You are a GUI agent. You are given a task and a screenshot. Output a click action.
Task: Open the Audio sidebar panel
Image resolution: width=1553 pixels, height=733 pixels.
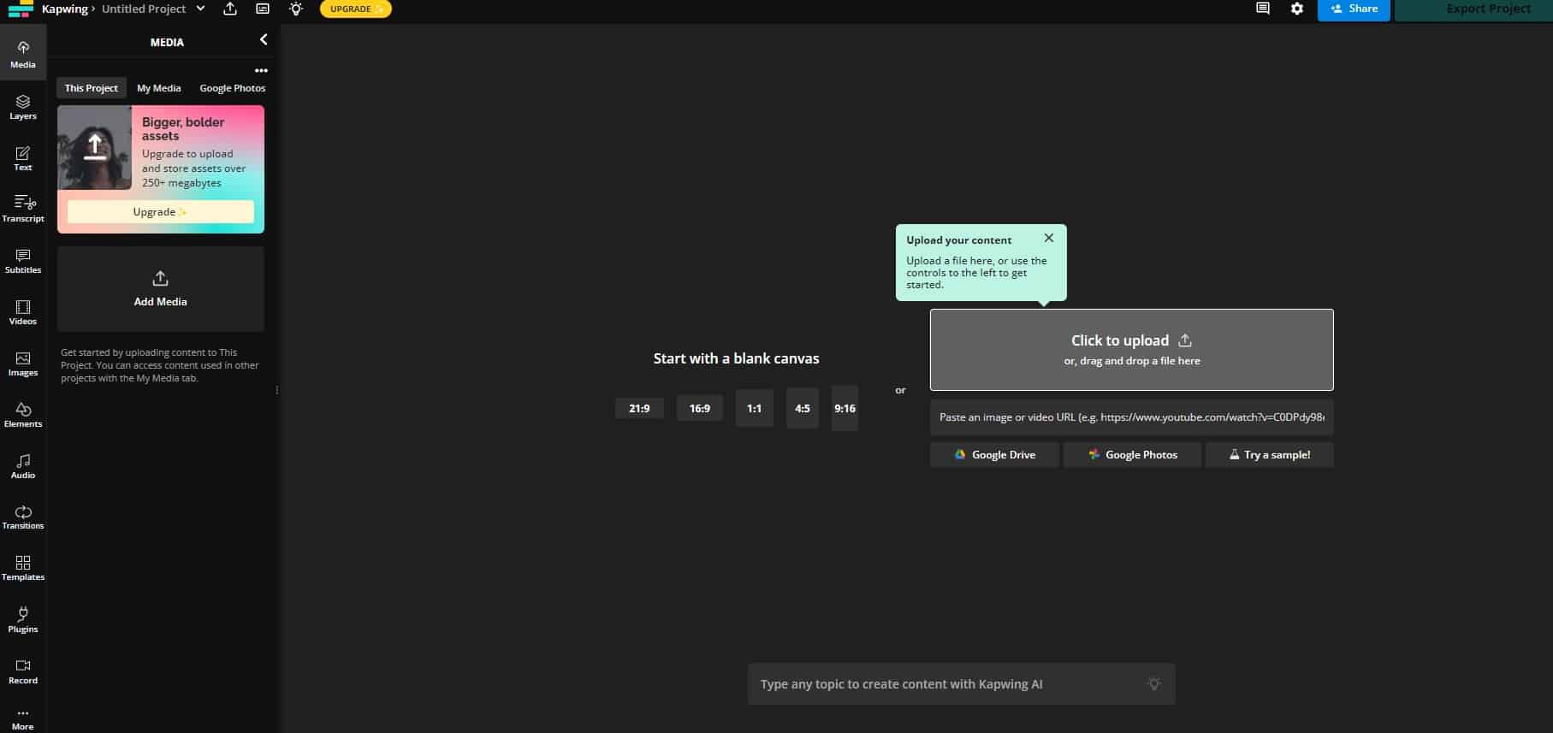tap(23, 466)
